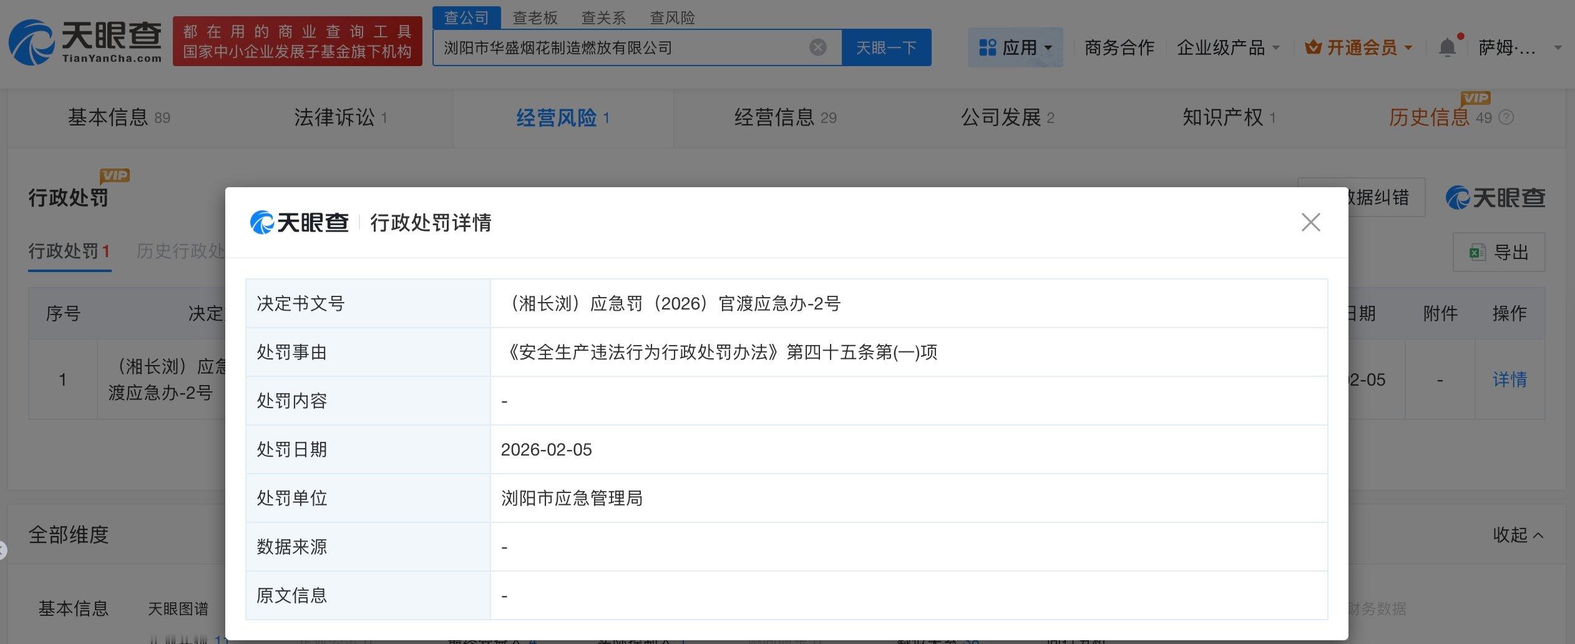Click the TianYanCha logo in the header
1575x644 pixels.
85,42
